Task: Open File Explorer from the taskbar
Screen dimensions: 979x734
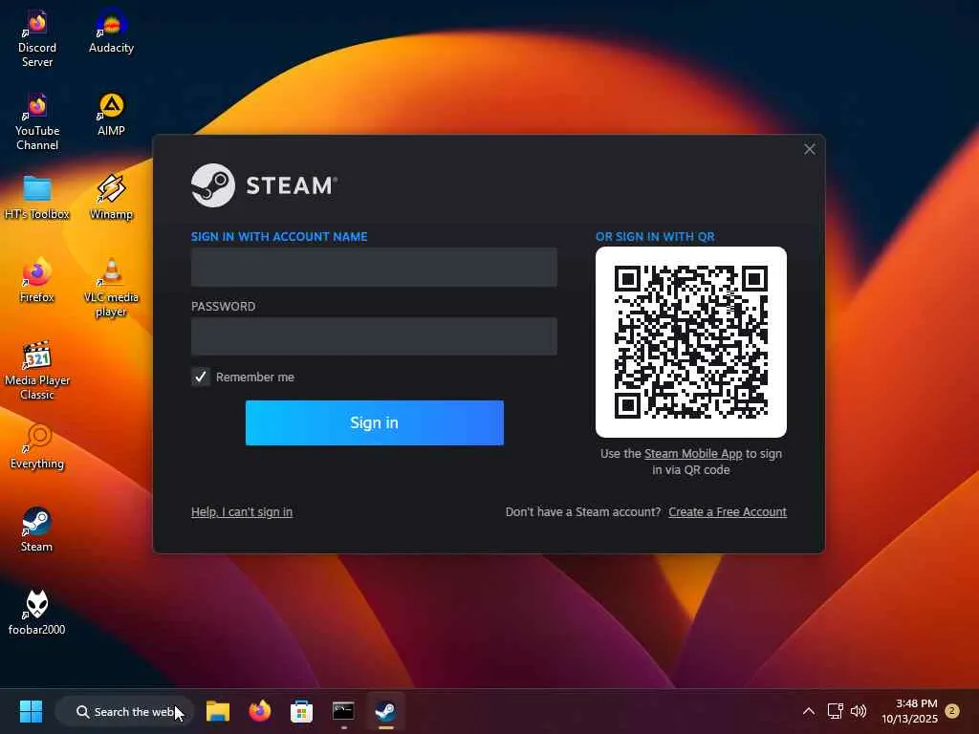Action: (x=218, y=711)
